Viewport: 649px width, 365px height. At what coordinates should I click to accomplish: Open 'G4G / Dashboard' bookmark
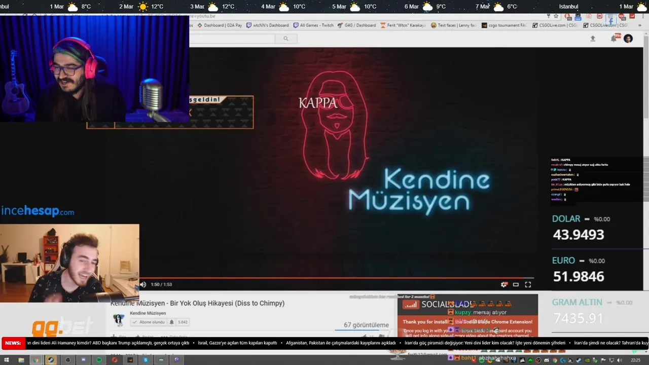tap(357, 25)
